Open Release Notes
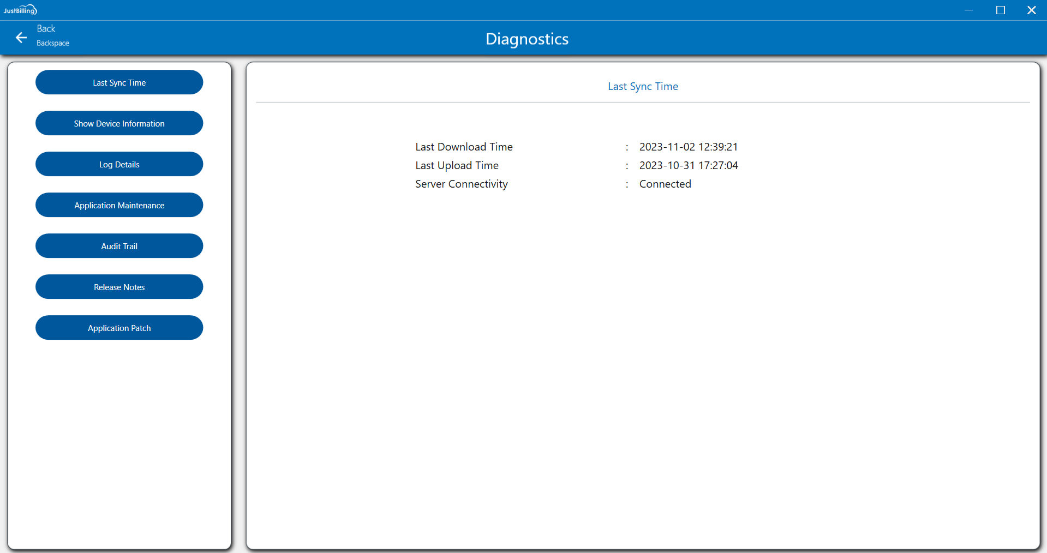This screenshot has height=553, width=1047. (x=119, y=287)
